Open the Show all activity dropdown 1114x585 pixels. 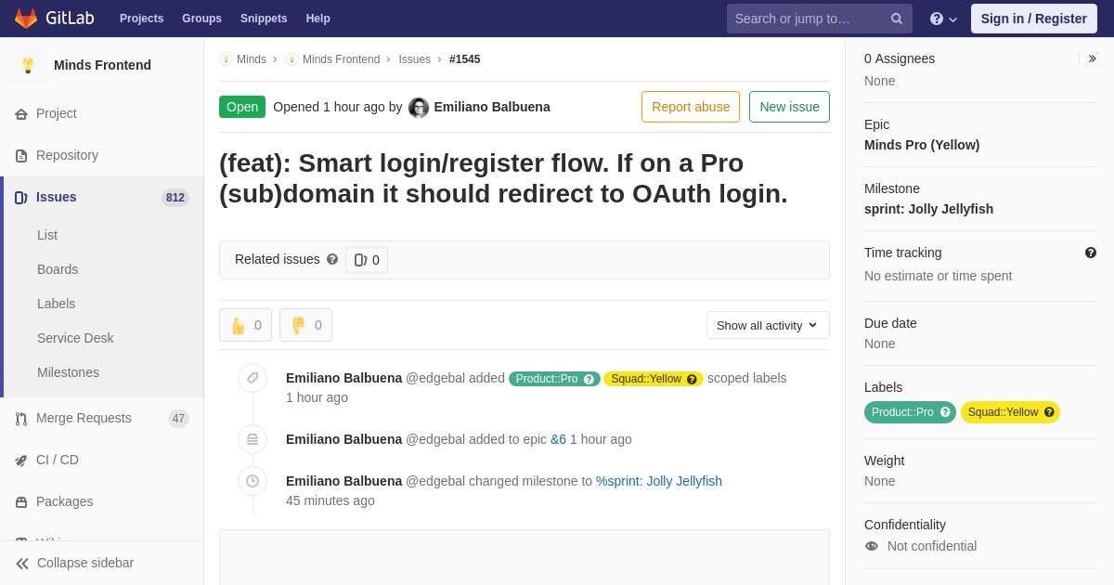(768, 325)
